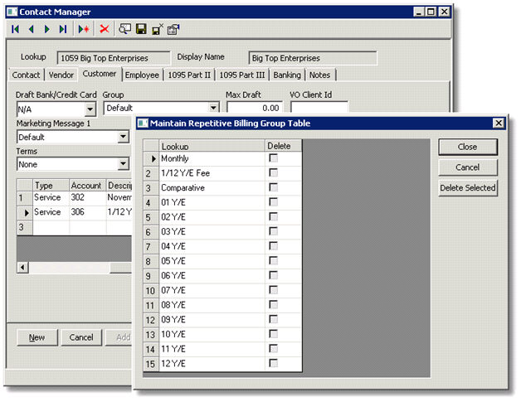Click the Maintain Repetitive Billing Group Table window icon
The width and height of the screenshot is (521, 402).
coord(143,124)
